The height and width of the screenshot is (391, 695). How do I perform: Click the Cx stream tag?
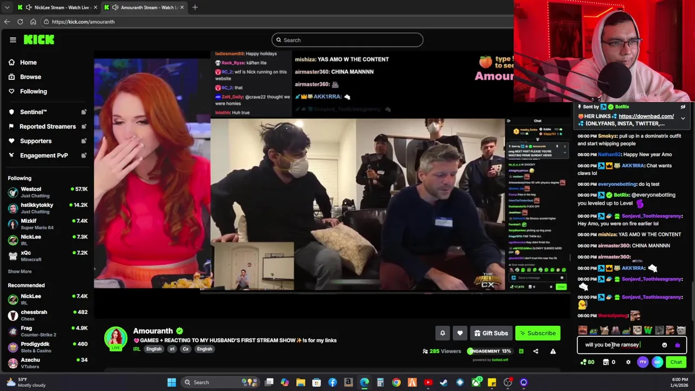coord(186,349)
